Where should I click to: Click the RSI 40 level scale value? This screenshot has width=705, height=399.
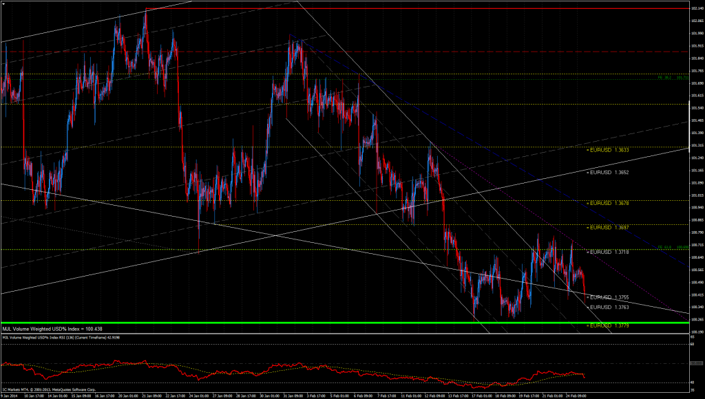(694, 382)
